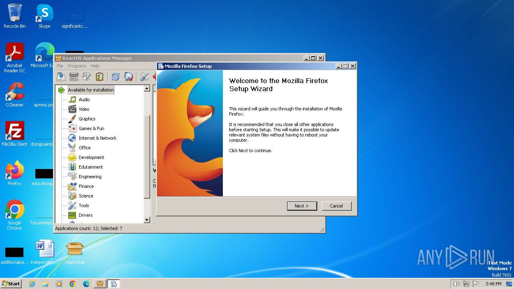Click the Development category icon
Image resolution: width=514 pixels, height=289 pixels.
(x=72, y=157)
